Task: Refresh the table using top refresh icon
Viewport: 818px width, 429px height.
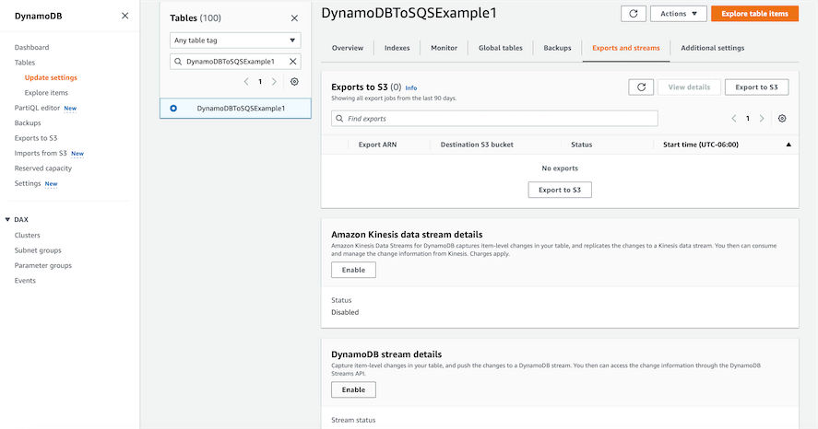Action: click(633, 14)
